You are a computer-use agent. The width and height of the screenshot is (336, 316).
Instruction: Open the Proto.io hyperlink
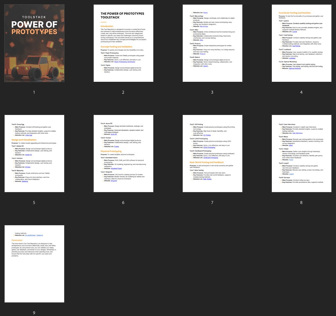pyautogui.click(x=203, y=54)
